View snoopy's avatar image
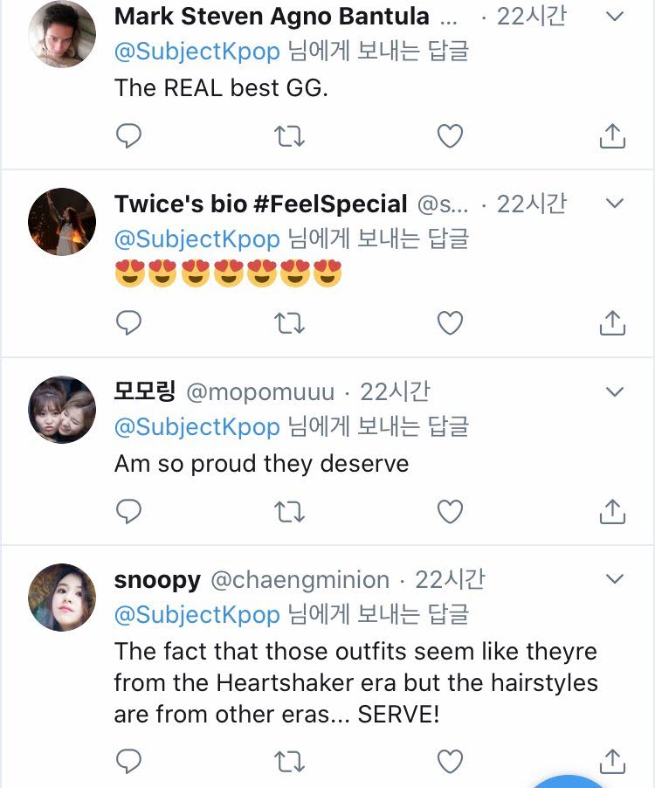The height and width of the screenshot is (788, 655). coord(62,598)
